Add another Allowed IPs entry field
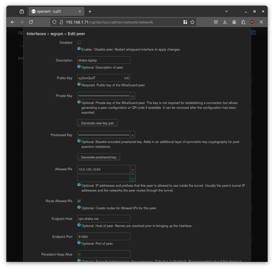The width and height of the screenshot is (274, 269). tap(133, 178)
